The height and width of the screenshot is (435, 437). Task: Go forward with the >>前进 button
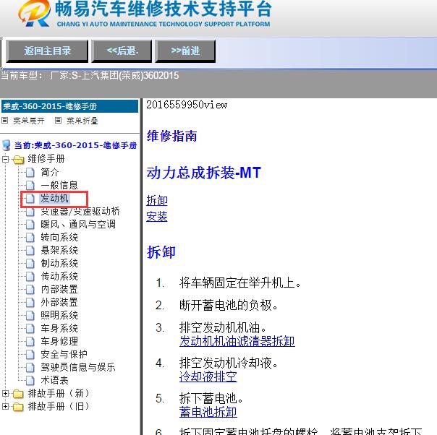point(185,51)
